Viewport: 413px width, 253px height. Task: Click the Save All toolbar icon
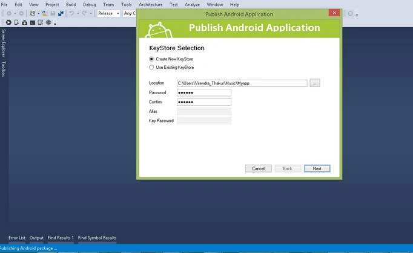61,13
